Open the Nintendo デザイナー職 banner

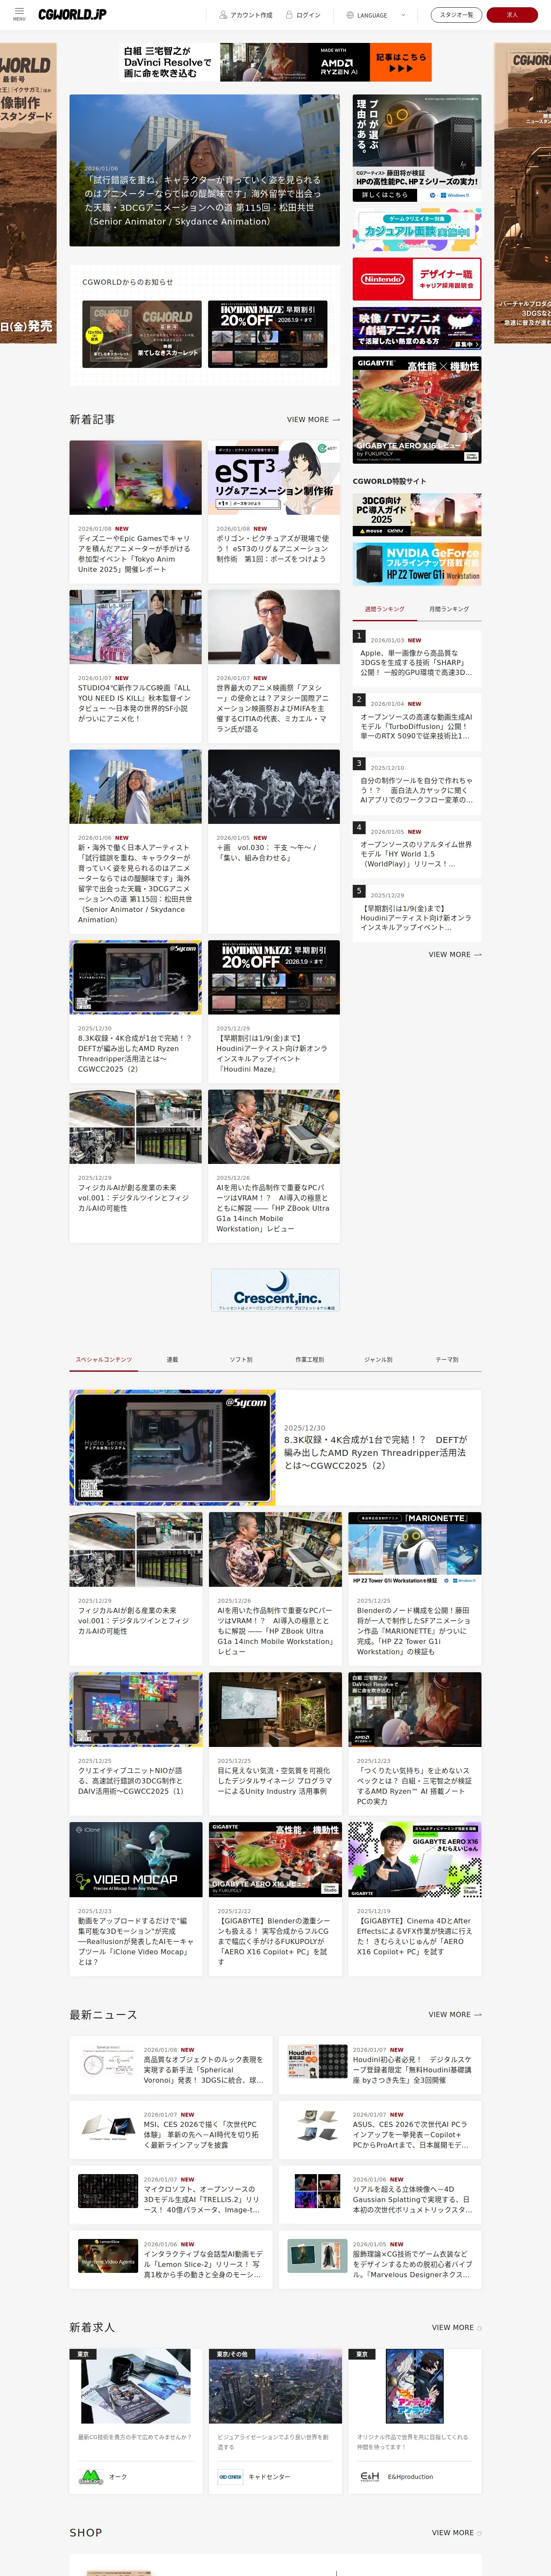pos(417,279)
